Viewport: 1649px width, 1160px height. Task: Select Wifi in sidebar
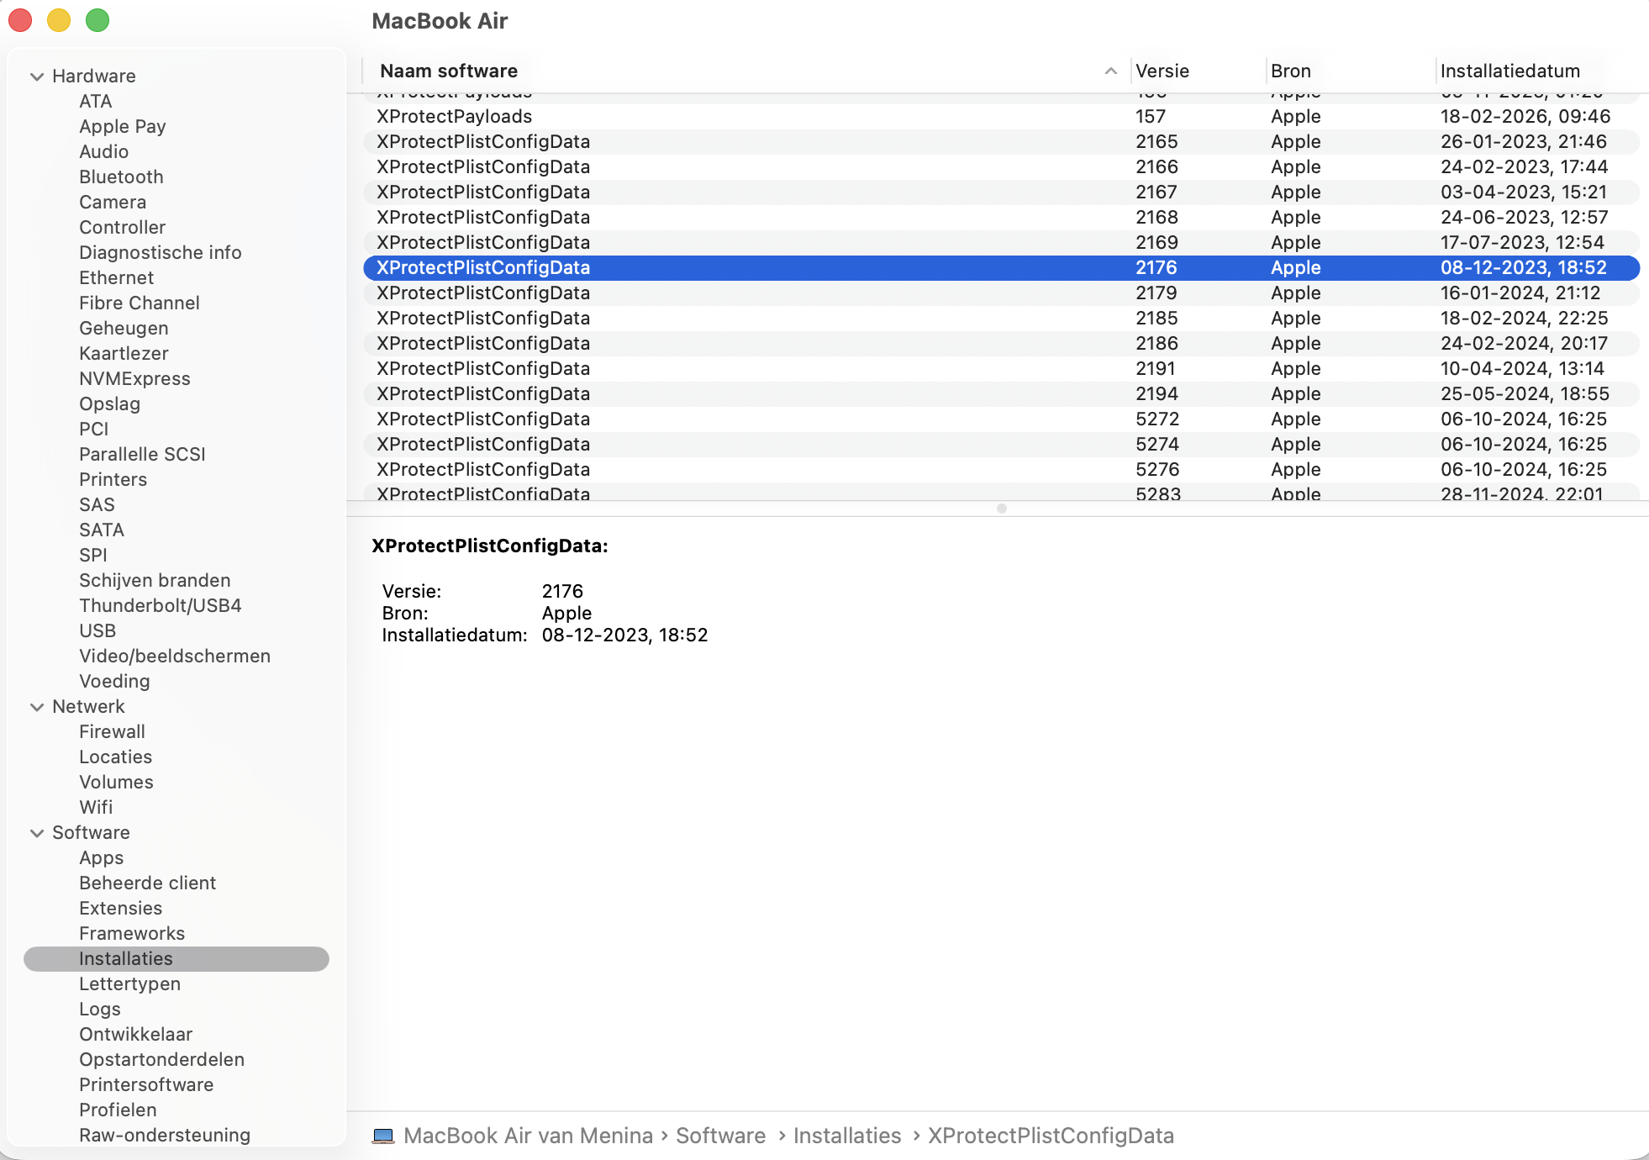96,808
